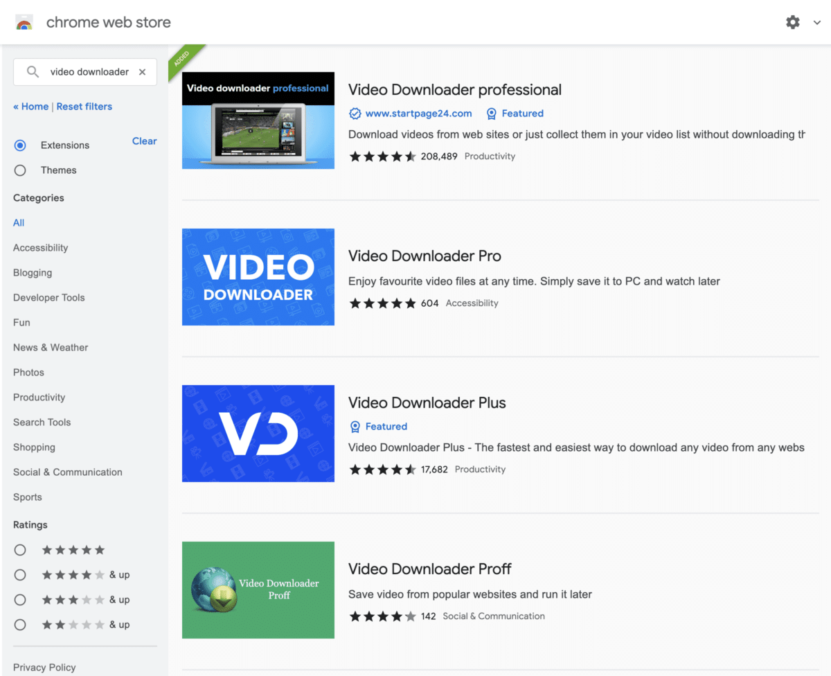The width and height of the screenshot is (831, 676).
Task: Filter by 4 stars and up rating
Action: coord(20,574)
